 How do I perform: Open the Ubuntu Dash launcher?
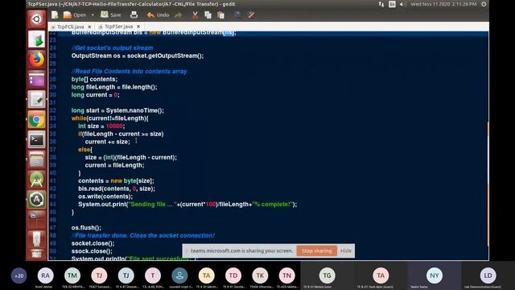click(36, 19)
